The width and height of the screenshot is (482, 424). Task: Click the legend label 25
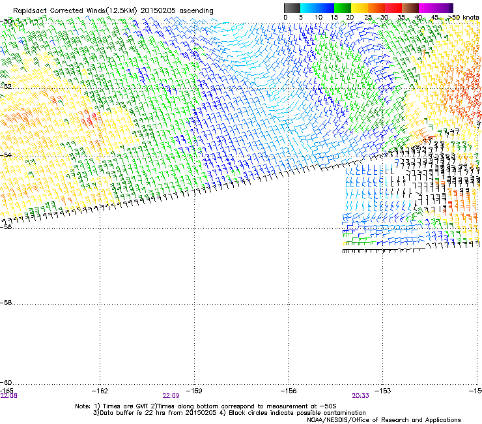point(368,18)
